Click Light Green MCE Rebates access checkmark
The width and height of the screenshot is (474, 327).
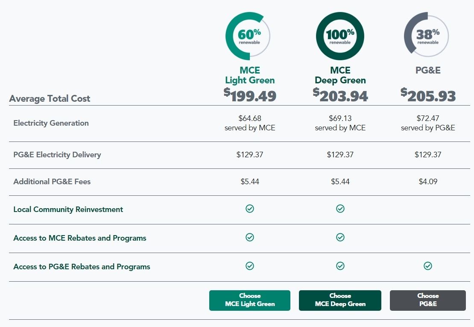(x=250, y=237)
